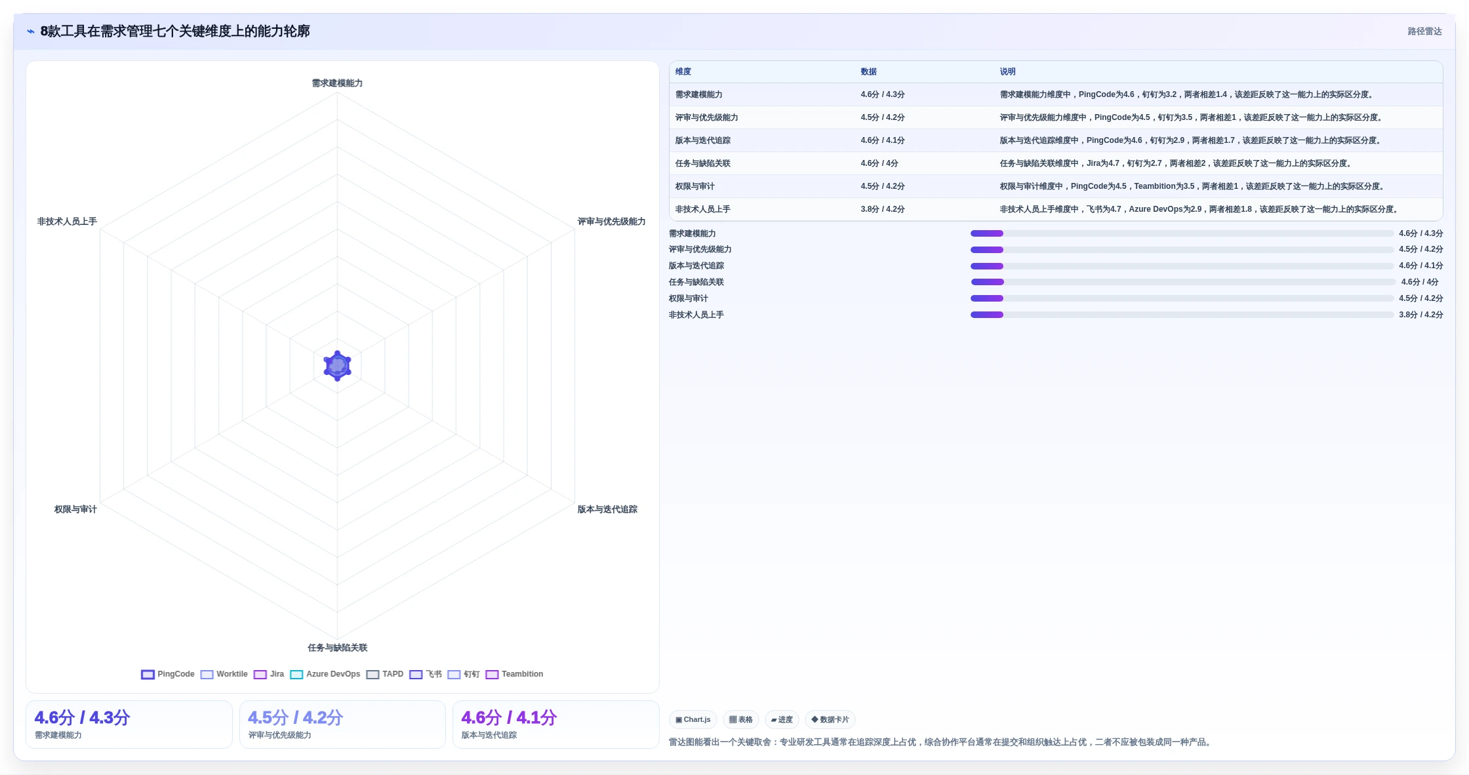
Task: Select the 需求建模能力 table row
Action: [1056, 94]
